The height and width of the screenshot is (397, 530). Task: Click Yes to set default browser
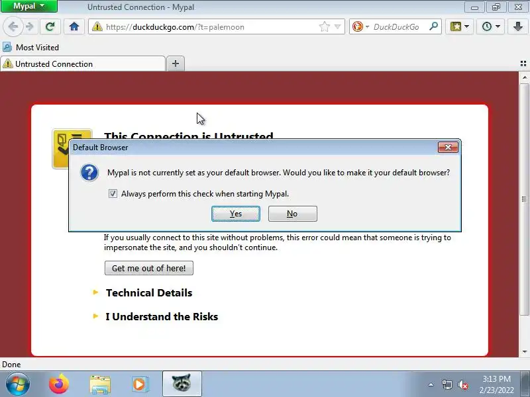click(236, 214)
